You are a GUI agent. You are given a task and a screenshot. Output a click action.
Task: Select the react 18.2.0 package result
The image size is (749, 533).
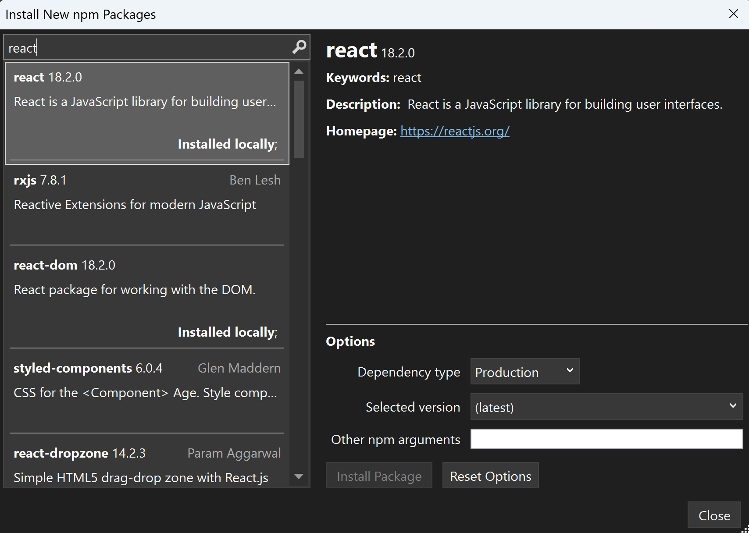(146, 113)
